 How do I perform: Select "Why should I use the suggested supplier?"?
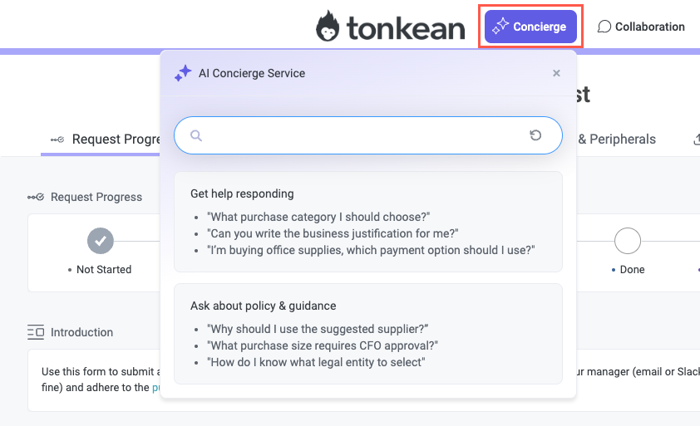pos(318,329)
